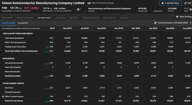Open Table Settings gear icon
Screen dimensions: 192x105
(x=177, y=17)
